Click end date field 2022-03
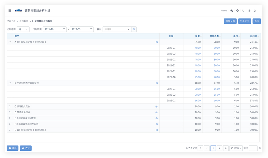This screenshot has width=268, height=158. pos(82,29)
